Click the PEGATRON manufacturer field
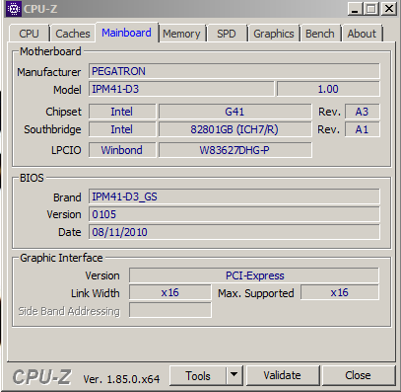The width and height of the screenshot is (401, 392). (234, 71)
